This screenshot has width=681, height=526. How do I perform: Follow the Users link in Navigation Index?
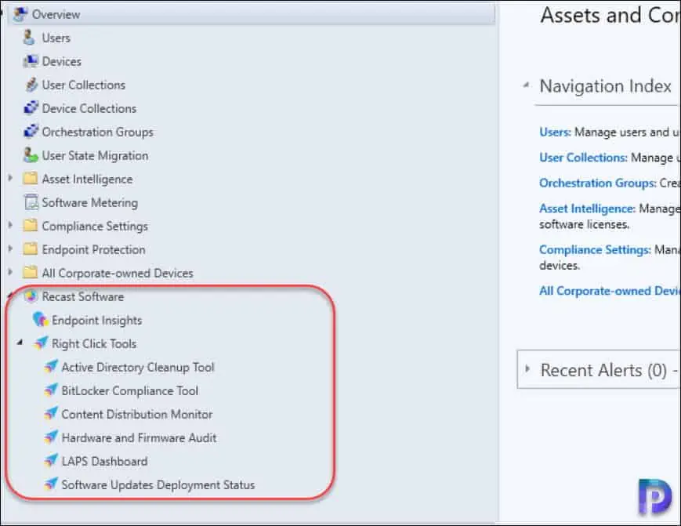(x=555, y=132)
